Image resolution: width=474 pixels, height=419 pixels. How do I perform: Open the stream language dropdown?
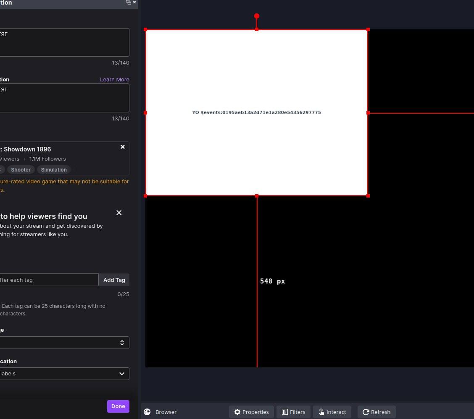coord(64,343)
